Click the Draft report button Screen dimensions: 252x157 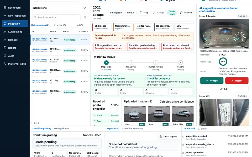168,137
